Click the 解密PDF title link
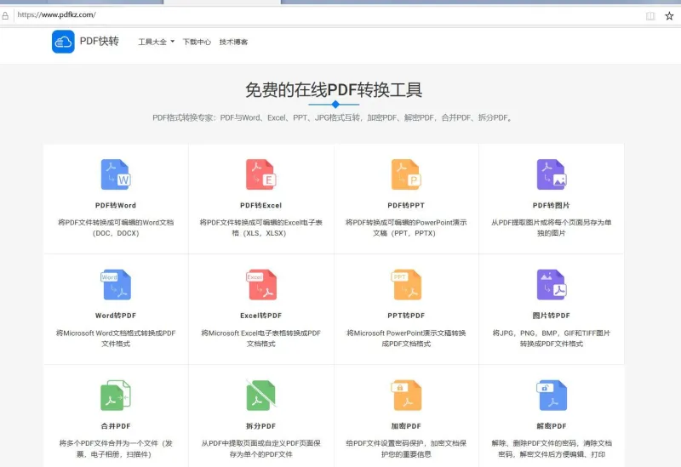The height and width of the screenshot is (467, 681). (552, 426)
